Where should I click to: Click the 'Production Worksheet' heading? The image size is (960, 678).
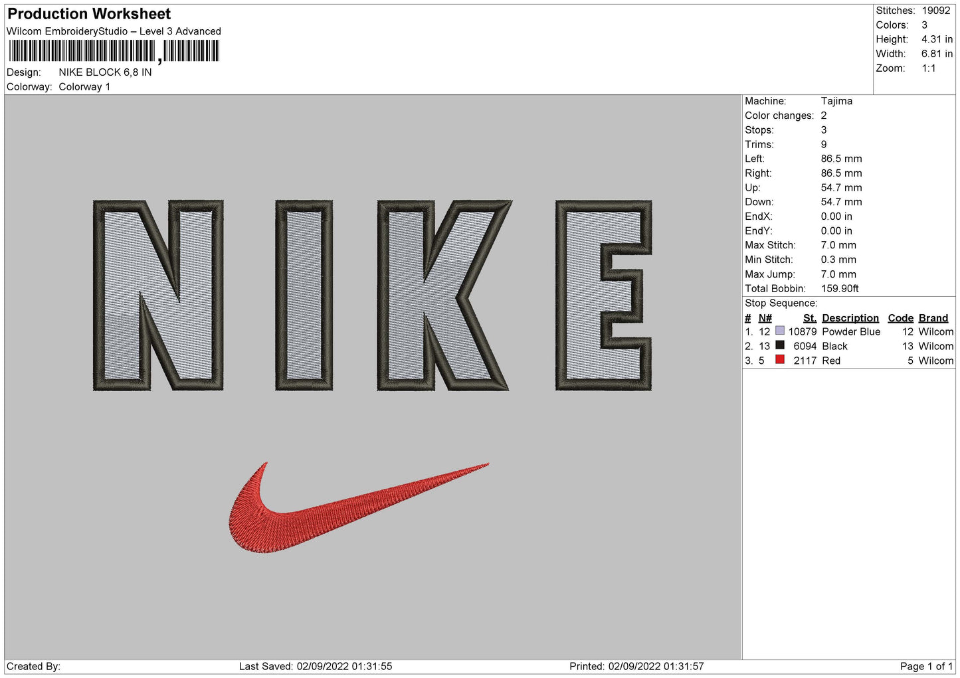coord(89,14)
